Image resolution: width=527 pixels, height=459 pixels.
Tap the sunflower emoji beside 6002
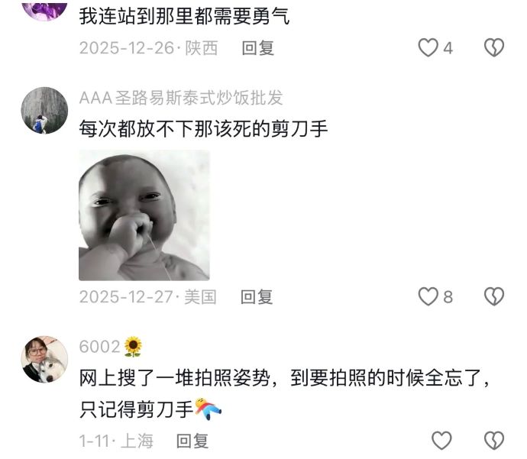pos(133,347)
